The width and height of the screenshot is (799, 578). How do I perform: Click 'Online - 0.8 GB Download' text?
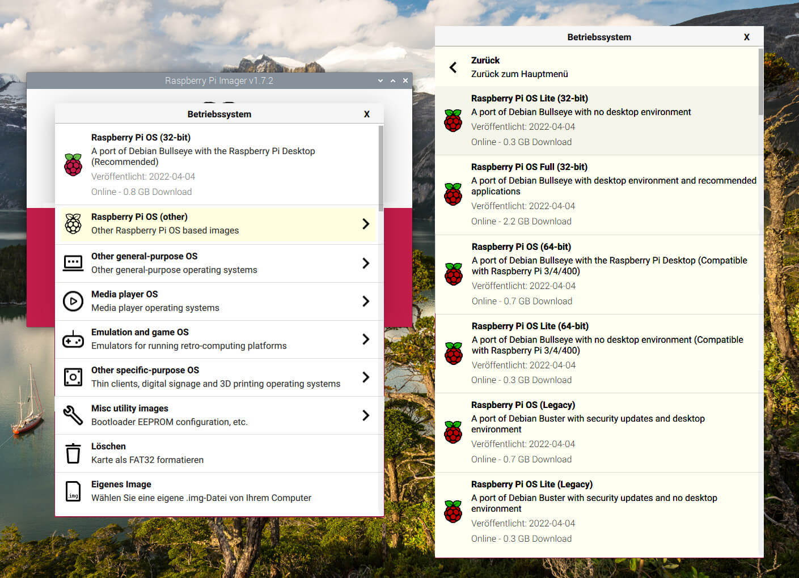pos(141,192)
